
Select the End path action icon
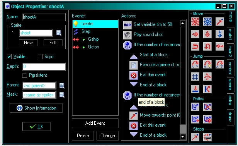click(x=207, y=107)
